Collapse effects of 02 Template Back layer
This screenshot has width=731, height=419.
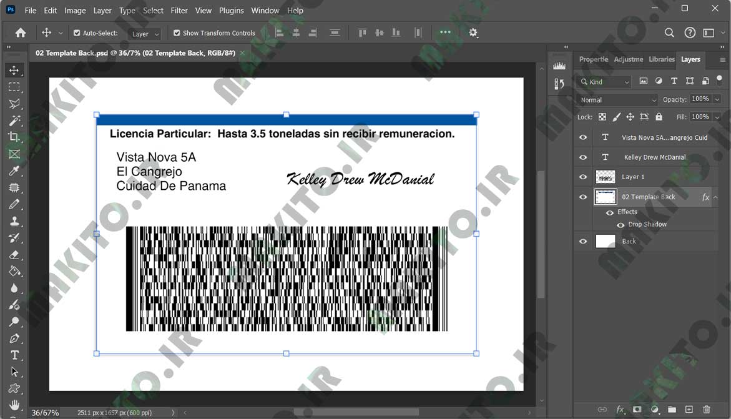pyautogui.click(x=715, y=197)
